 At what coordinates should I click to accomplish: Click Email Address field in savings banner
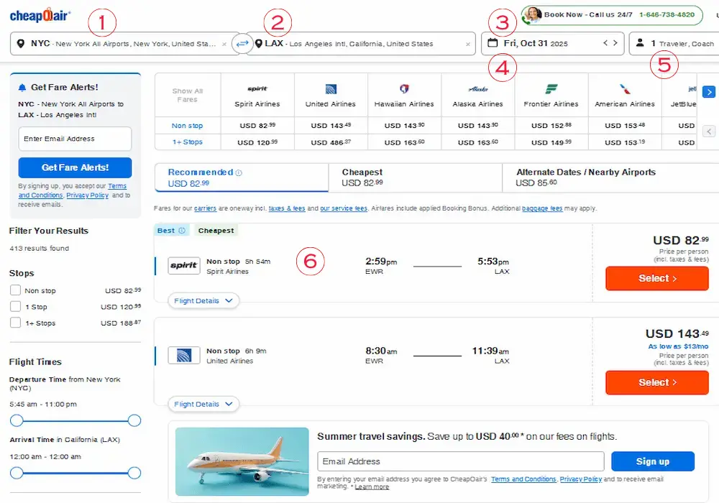tap(461, 461)
